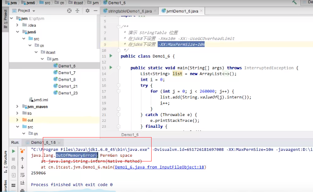Click the Project panel vertical scrollbar
The width and height of the screenshot is (313, 192).
98,32
